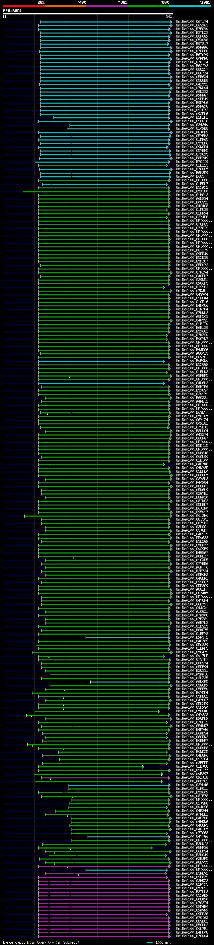Click the purple ~60% identity legend segment
The image size is (214, 945).
click(107, 6)
